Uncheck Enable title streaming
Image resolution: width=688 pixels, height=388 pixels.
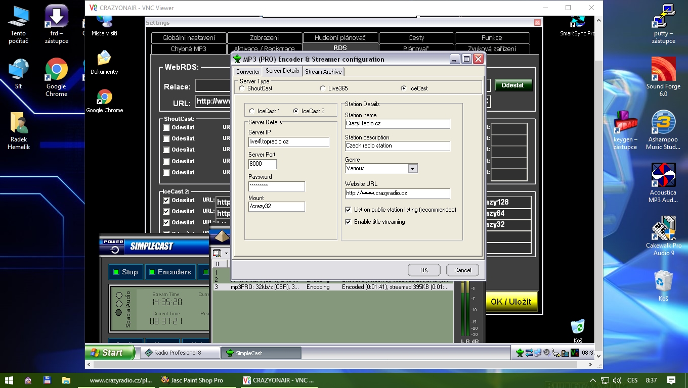tap(348, 222)
